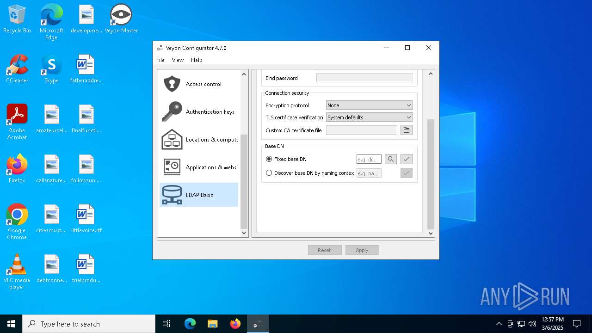Screen dimensions: 592x333
Task: Select the citiesmust... desktop file
Action: (x=51, y=219)
